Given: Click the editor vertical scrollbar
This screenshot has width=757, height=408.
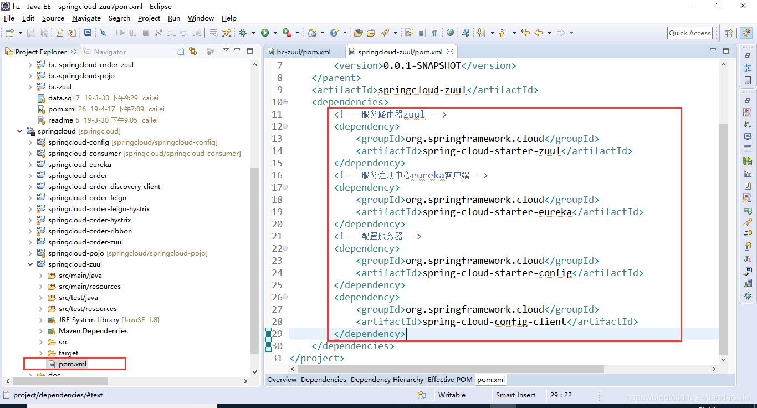Looking at the screenshot, I should pyautogui.click(x=724, y=238).
